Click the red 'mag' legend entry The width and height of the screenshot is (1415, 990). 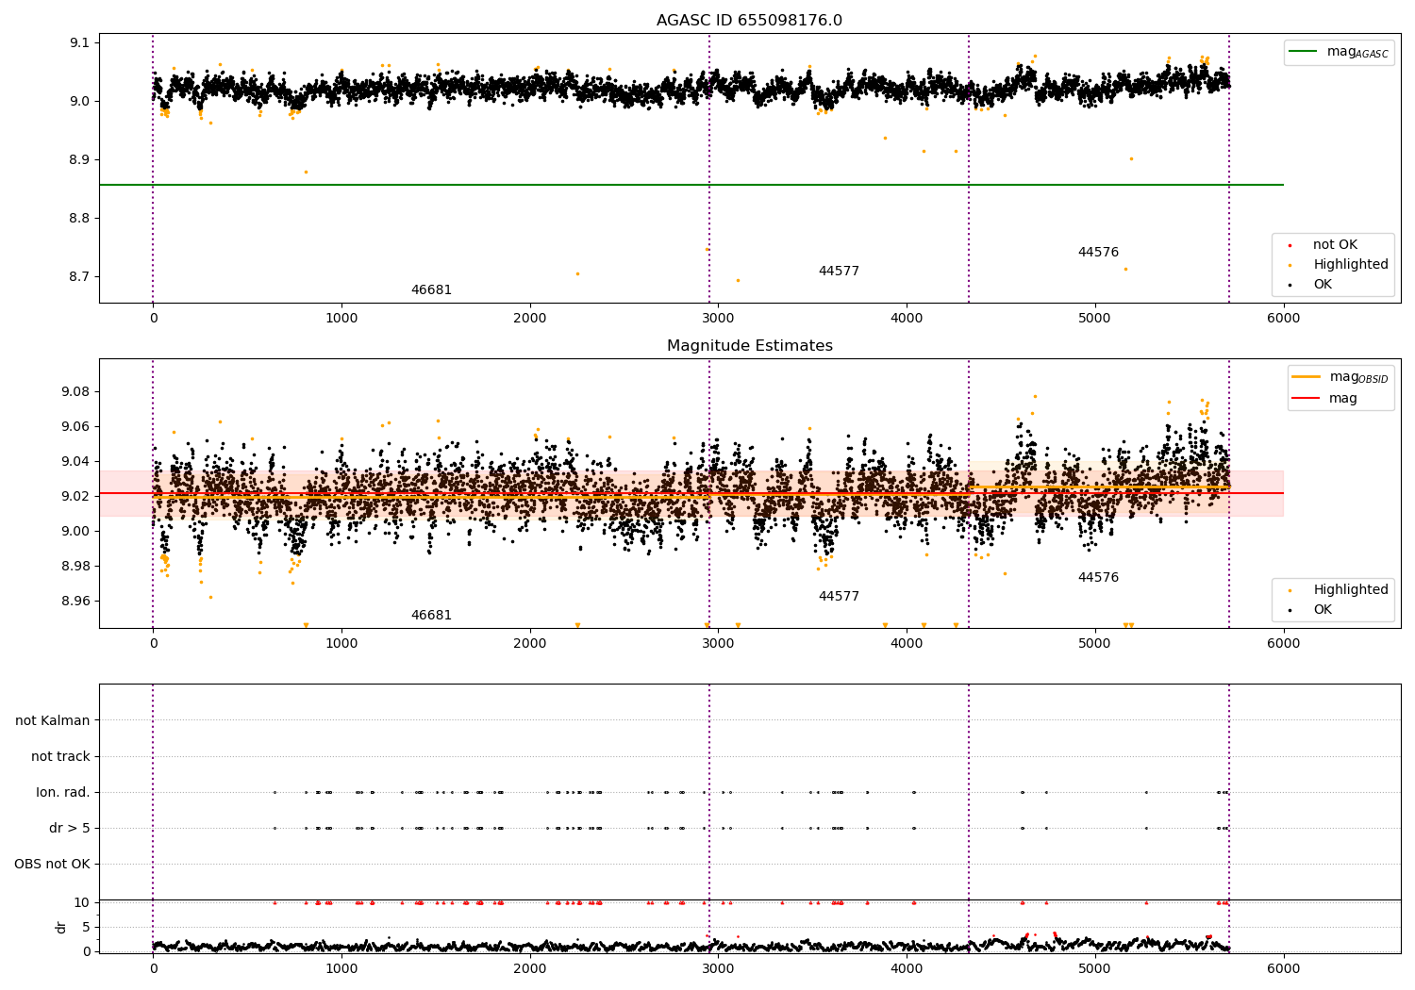(x=1325, y=399)
